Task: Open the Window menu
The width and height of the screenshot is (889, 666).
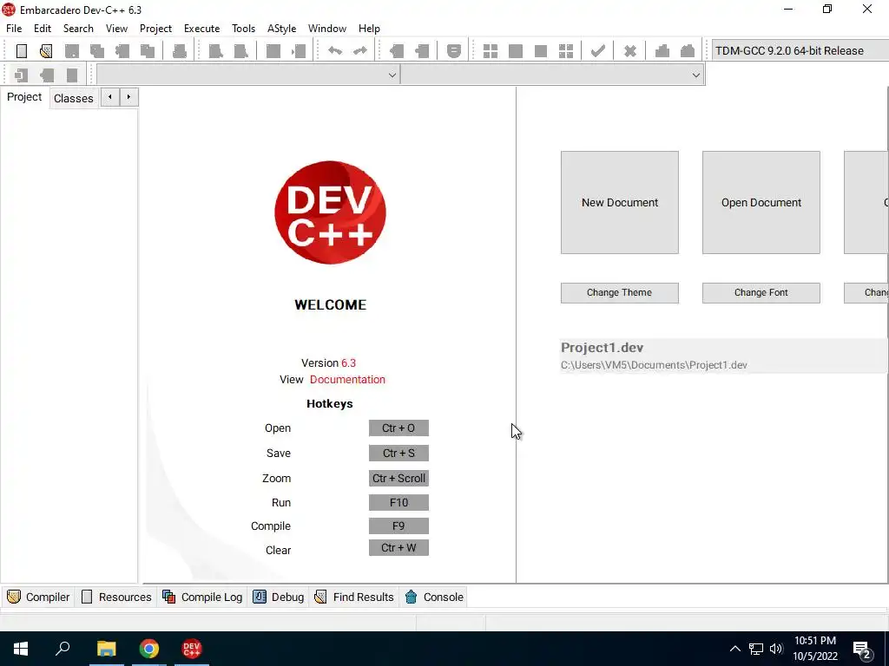Action: [x=327, y=29]
